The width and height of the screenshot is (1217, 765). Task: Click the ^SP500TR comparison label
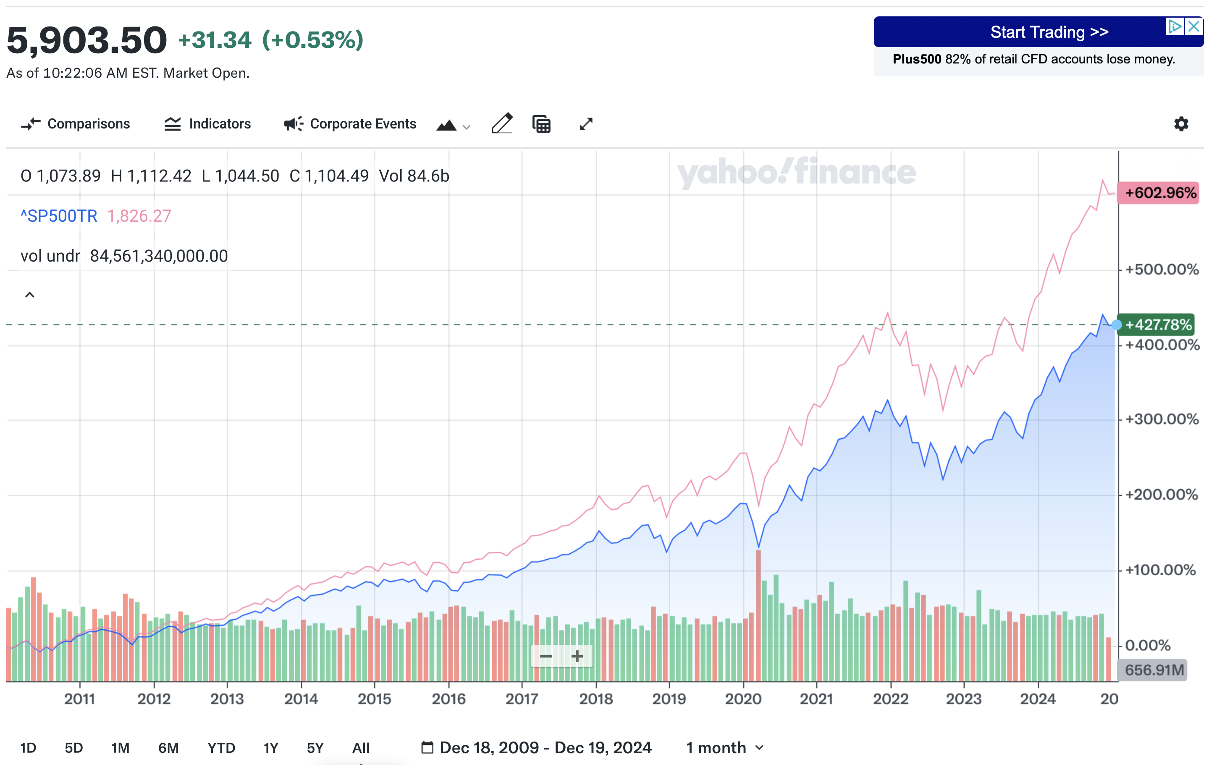pyautogui.click(x=59, y=216)
